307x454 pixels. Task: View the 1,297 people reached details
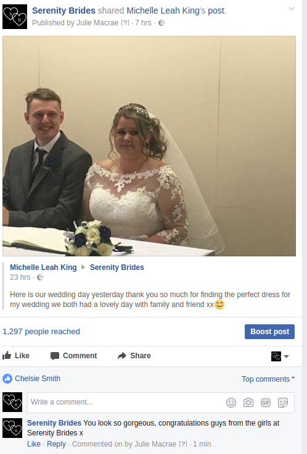pos(41,332)
